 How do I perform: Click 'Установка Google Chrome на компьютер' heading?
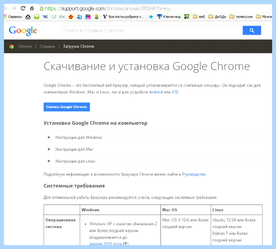click(95, 123)
